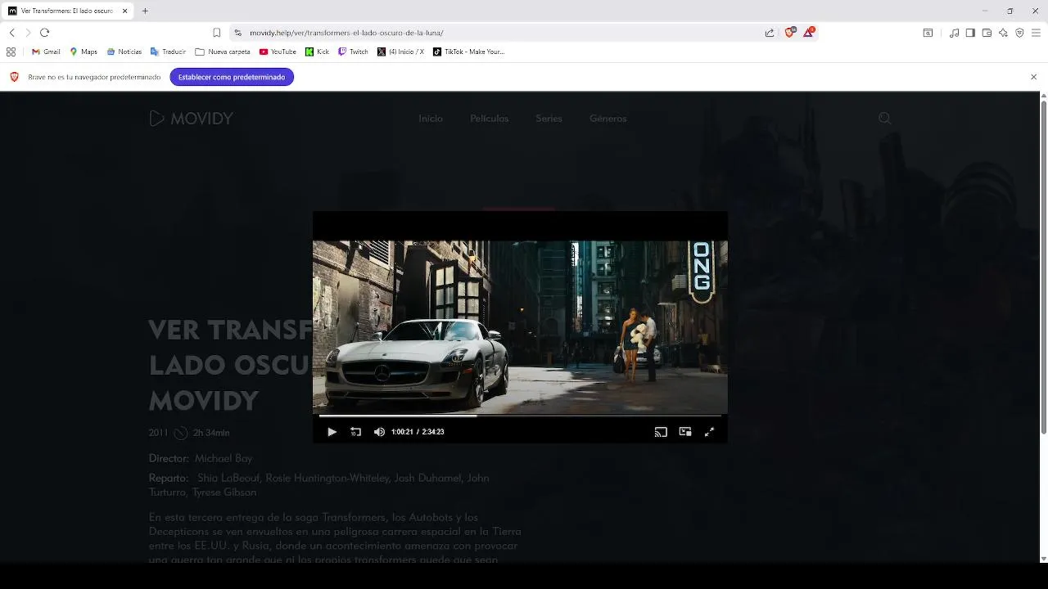Open the browser main hamburger menu
1048x589 pixels.
(x=1036, y=33)
